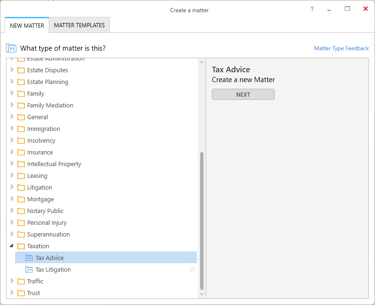The height and width of the screenshot is (305, 375).
Task: Click the Insolvency folder icon
Action: tap(21, 140)
